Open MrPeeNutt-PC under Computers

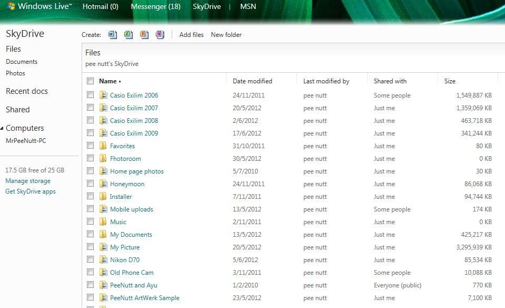[26, 141]
